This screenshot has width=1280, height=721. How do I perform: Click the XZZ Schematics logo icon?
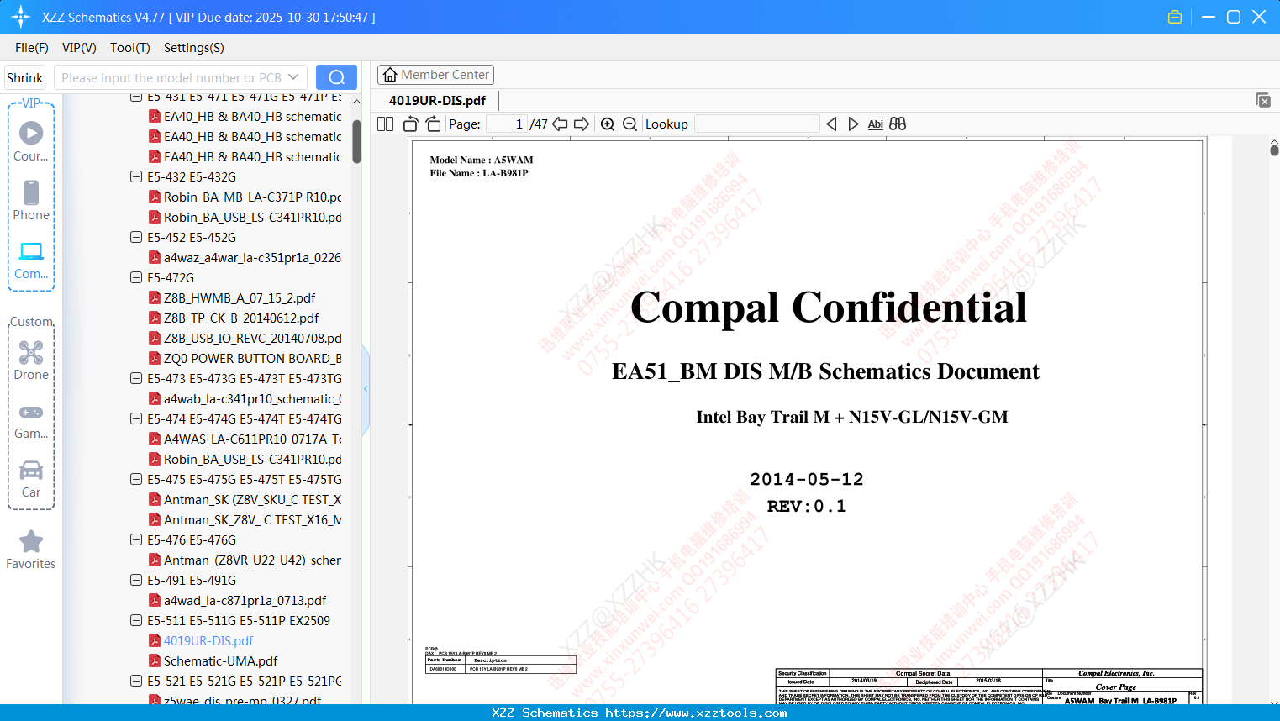click(21, 17)
